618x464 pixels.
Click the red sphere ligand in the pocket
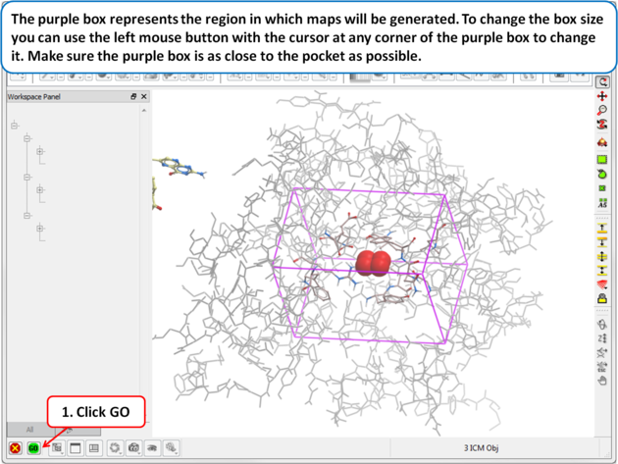click(x=372, y=263)
